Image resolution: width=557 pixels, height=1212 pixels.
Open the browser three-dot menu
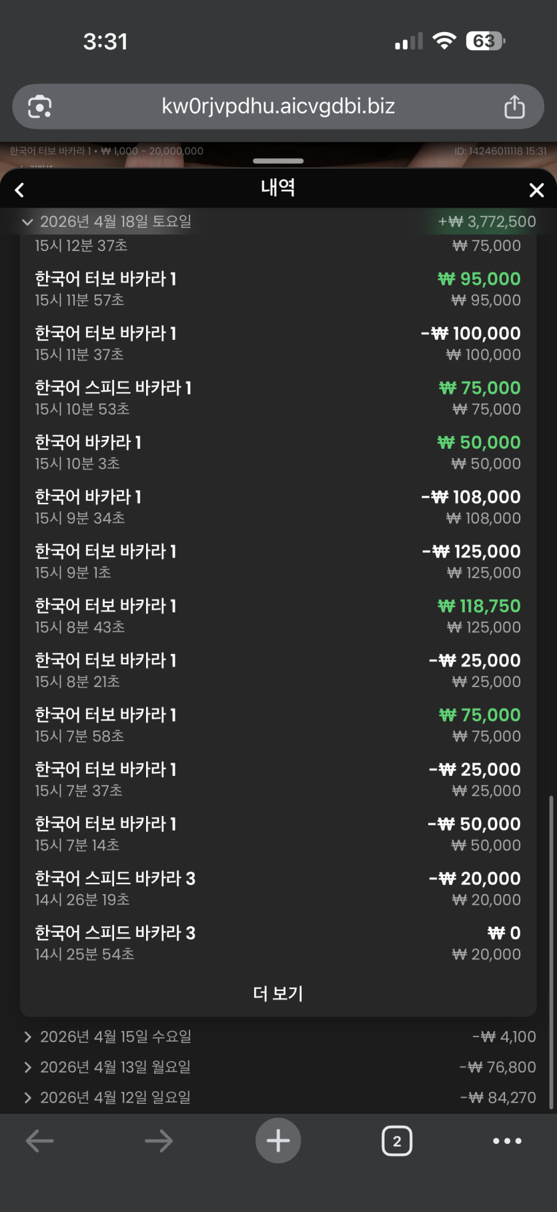click(507, 1141)
